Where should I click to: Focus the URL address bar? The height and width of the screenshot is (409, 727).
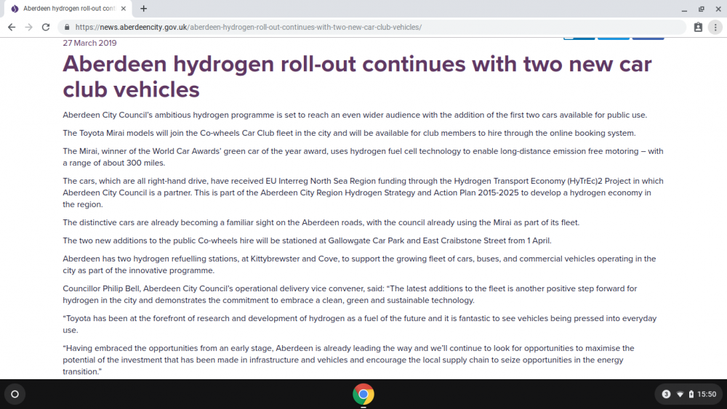click(371, 28)
